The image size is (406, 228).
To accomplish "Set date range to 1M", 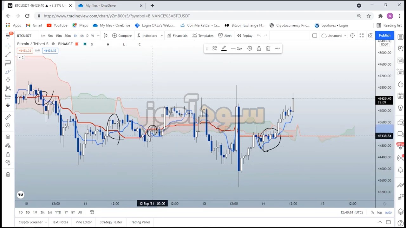I will point(35,212).
